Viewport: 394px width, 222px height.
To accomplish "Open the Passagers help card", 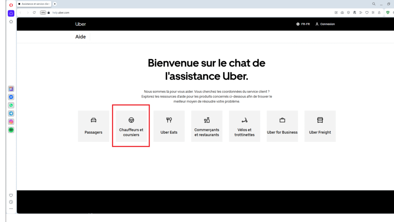I will tap(93, 126).
